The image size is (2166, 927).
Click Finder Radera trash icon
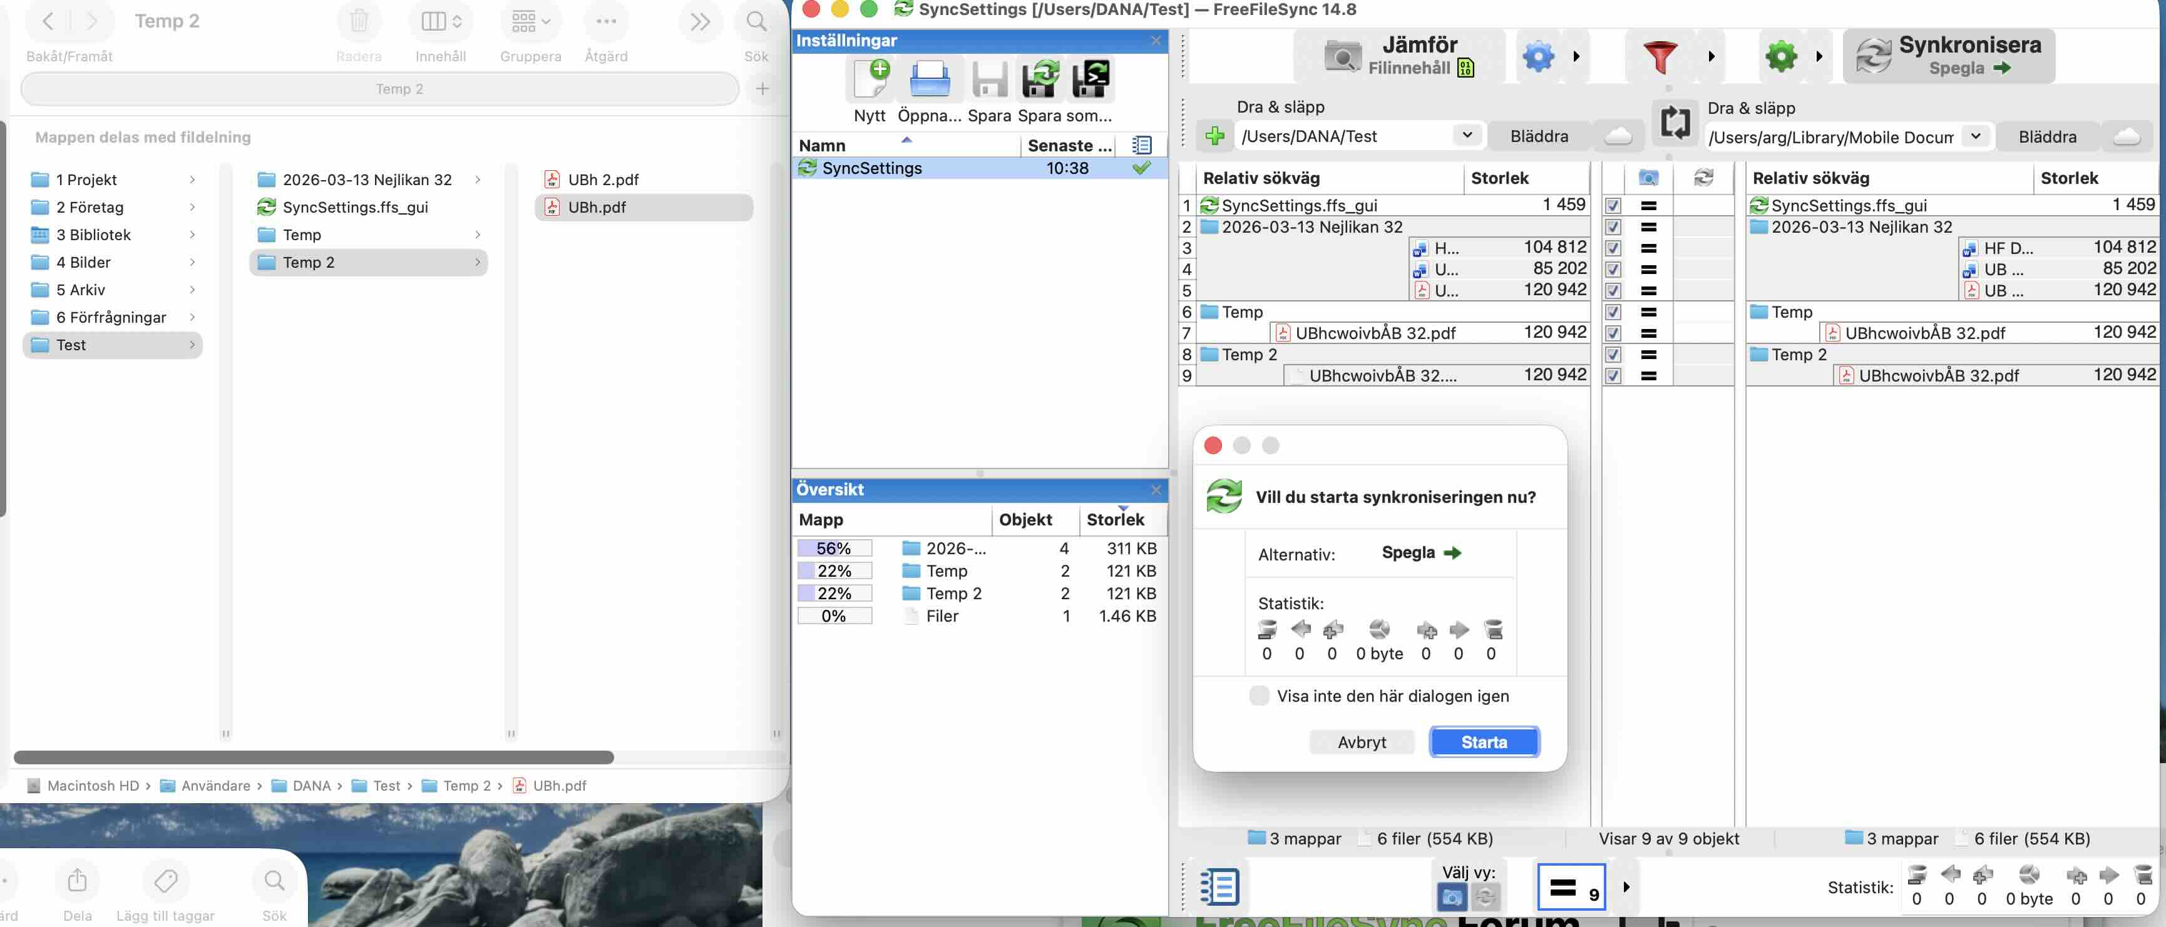pos(358,21)
